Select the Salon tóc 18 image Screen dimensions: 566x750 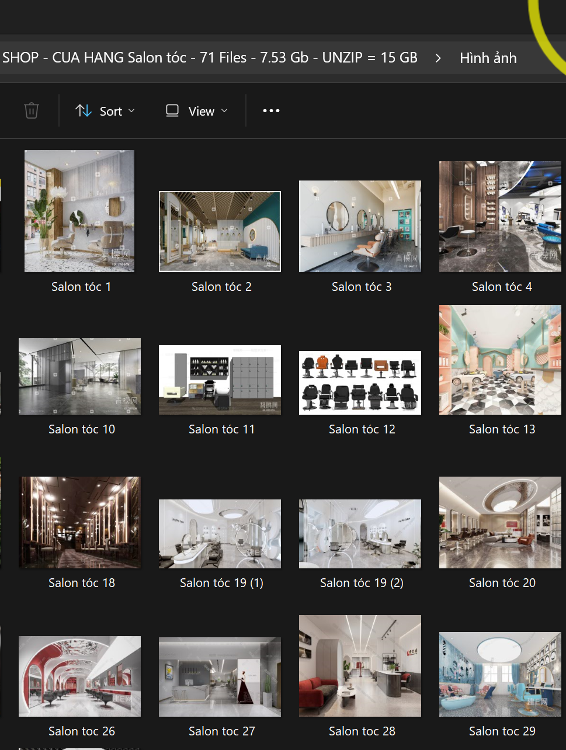79,522
